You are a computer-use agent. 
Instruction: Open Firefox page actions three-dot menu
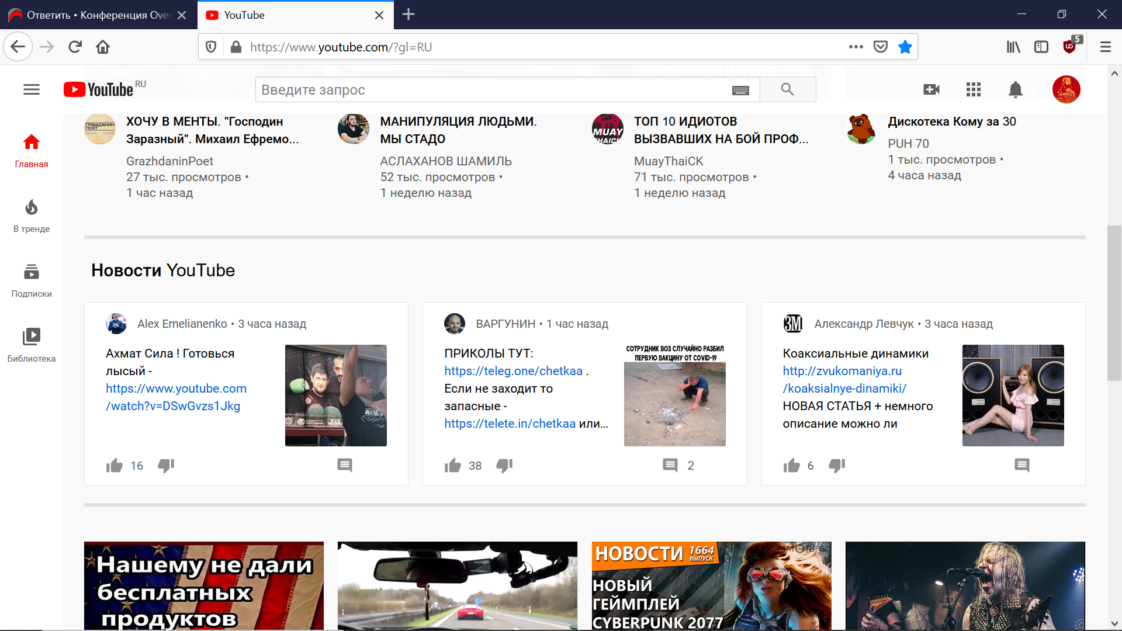point(856,47)
